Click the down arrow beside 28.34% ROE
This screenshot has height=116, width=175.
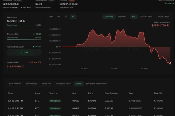(x=29, y=62)
